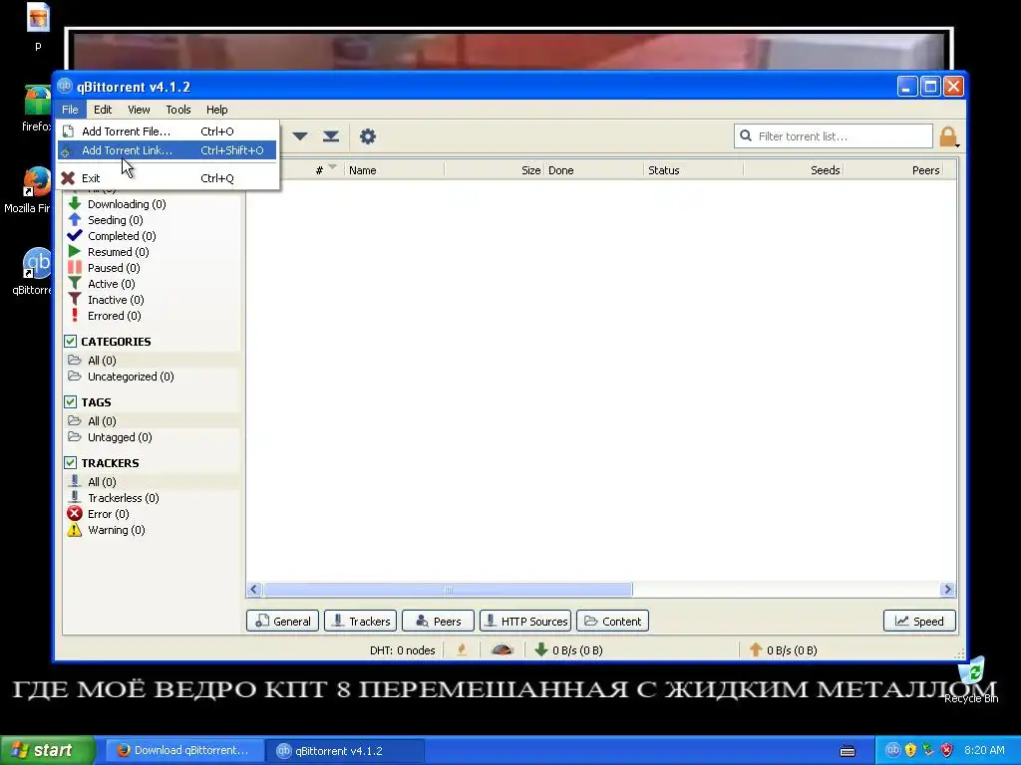Click the bottom priority toolbar icon
1021x765 pixels.
331,136
